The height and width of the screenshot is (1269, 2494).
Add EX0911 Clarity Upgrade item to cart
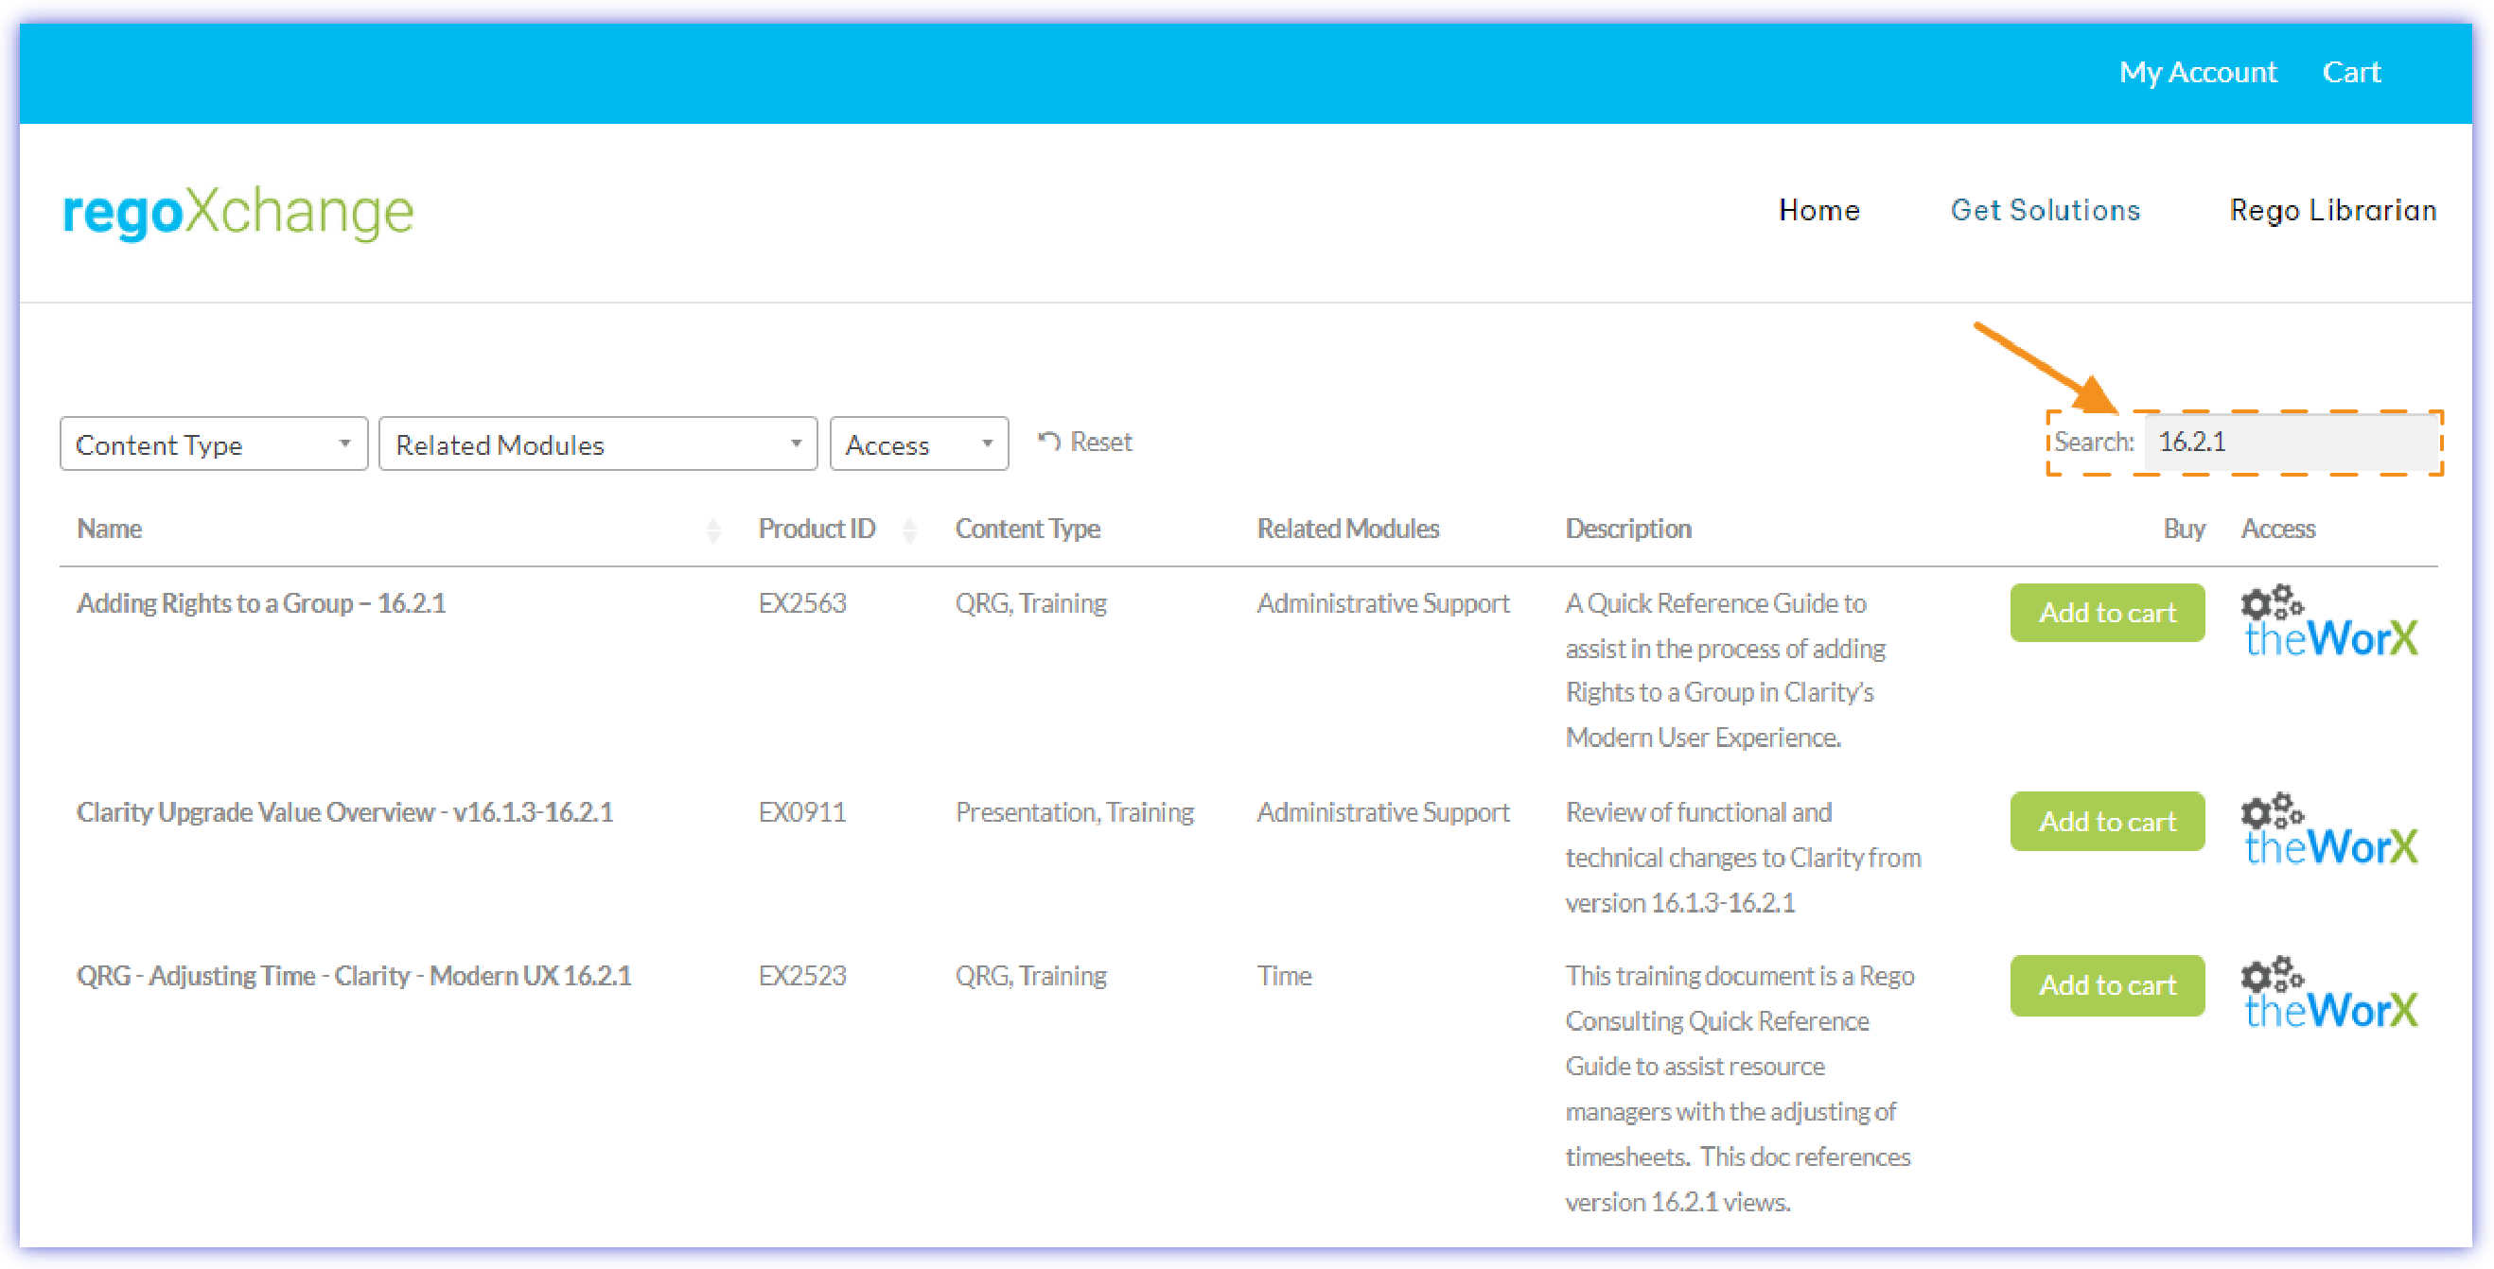2107,822
